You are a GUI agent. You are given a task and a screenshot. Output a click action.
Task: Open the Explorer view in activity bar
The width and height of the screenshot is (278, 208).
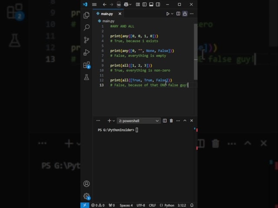[86, 15]
